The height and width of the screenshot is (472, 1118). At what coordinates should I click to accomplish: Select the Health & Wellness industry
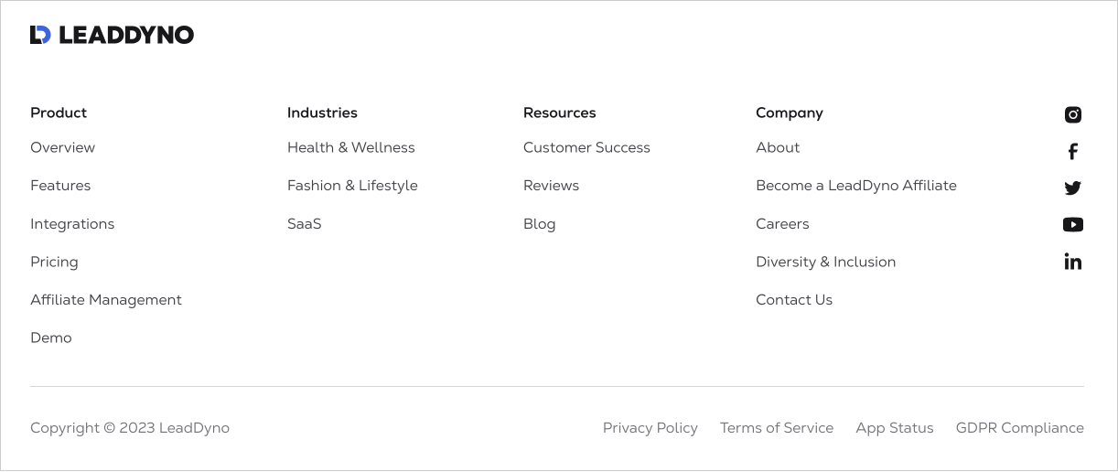tap(350, 147)
